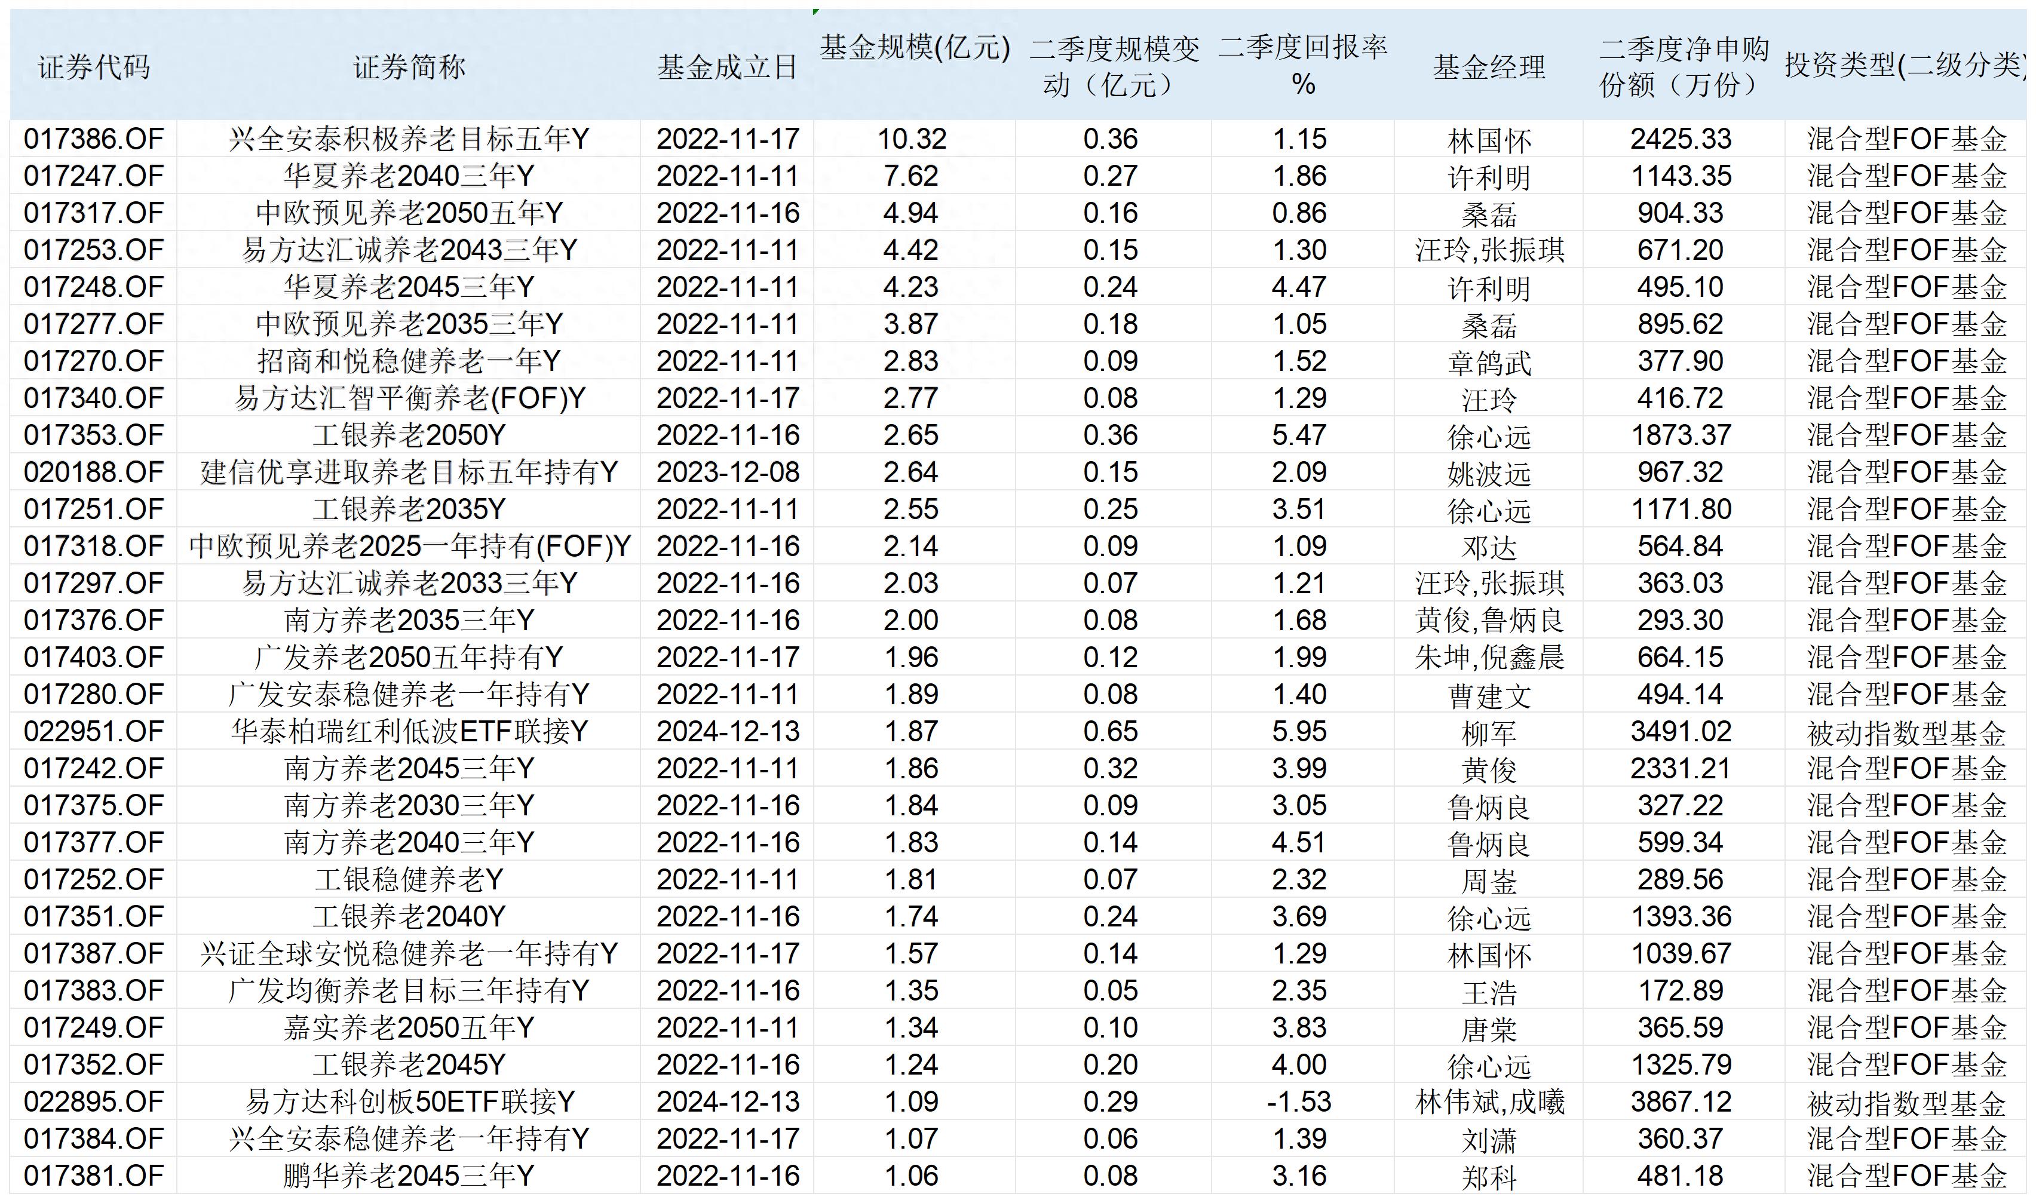Select cell with code 017386.OF
The height and width of the screenshot is (1203, 2036).
94,139
